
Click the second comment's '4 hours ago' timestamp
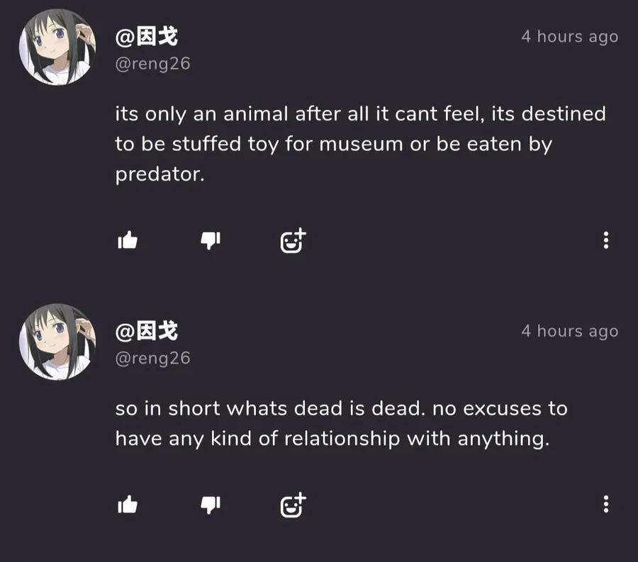pyautogui.click(x=569, y=332)
